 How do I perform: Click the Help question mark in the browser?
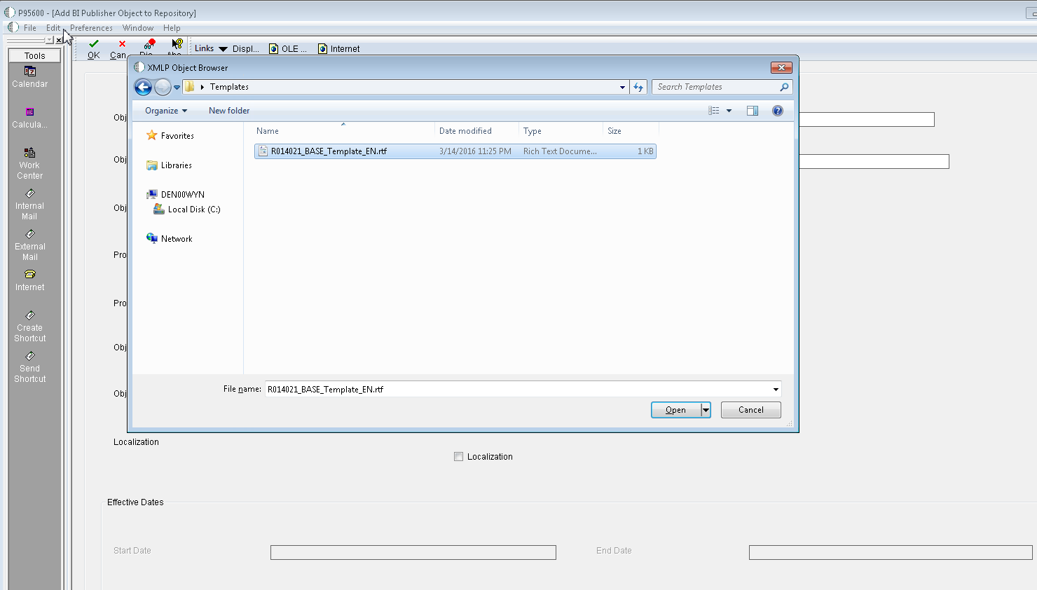[777, 110]
